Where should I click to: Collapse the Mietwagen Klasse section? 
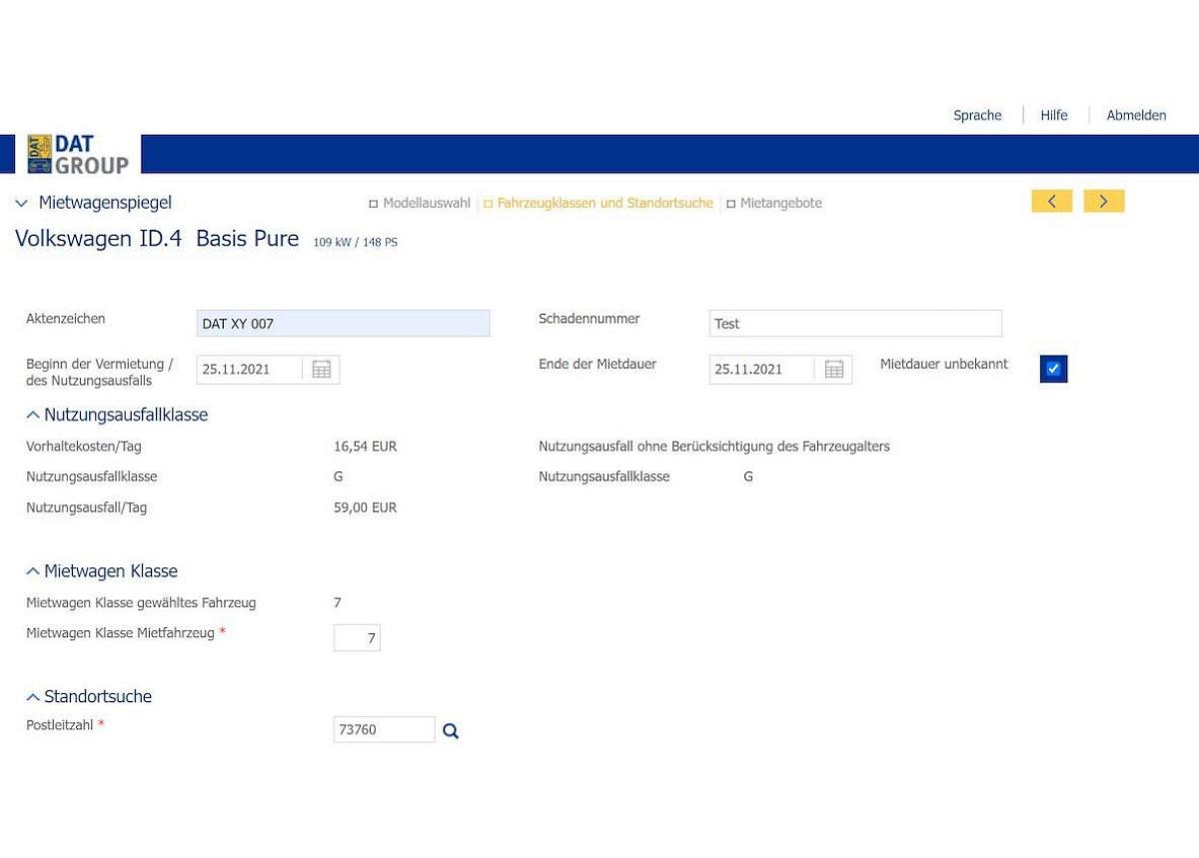click(x=33, y=571)
